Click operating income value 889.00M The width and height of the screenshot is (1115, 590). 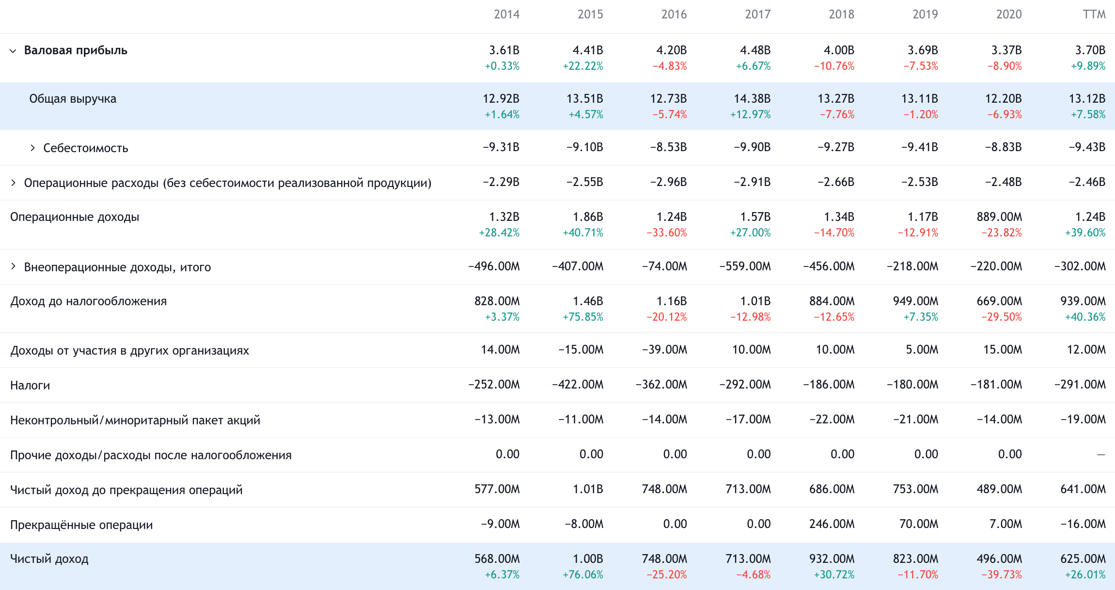point(999,217)
